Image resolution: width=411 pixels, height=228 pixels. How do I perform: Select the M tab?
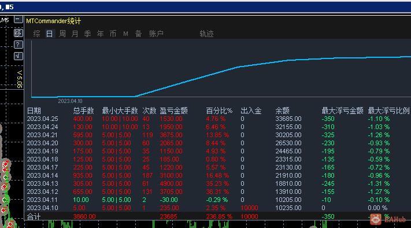coord(125,34)
